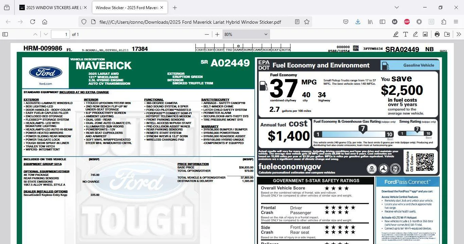
Task: Open the M account extension icon
Action: coord(395,22)
